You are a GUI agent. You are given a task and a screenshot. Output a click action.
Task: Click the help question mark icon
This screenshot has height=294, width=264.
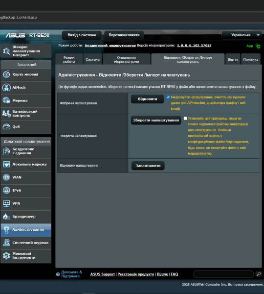point(58,274)
